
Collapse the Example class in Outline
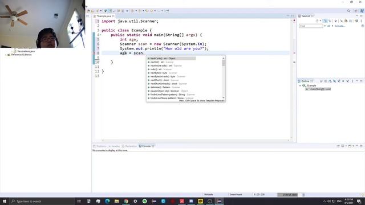click(300, 85)
